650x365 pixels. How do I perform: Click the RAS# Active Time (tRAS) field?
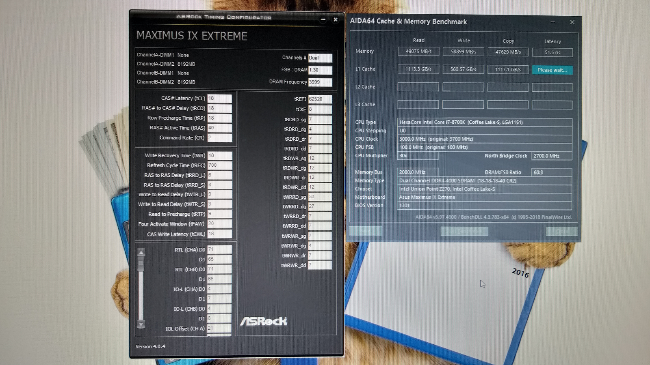pyautogui.click(x=219, y=128)
